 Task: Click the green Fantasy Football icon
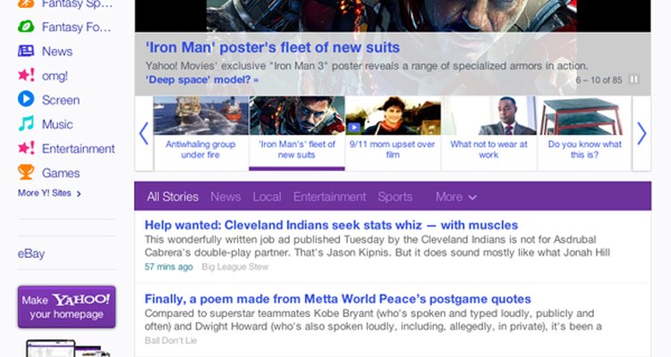point(26,27)
